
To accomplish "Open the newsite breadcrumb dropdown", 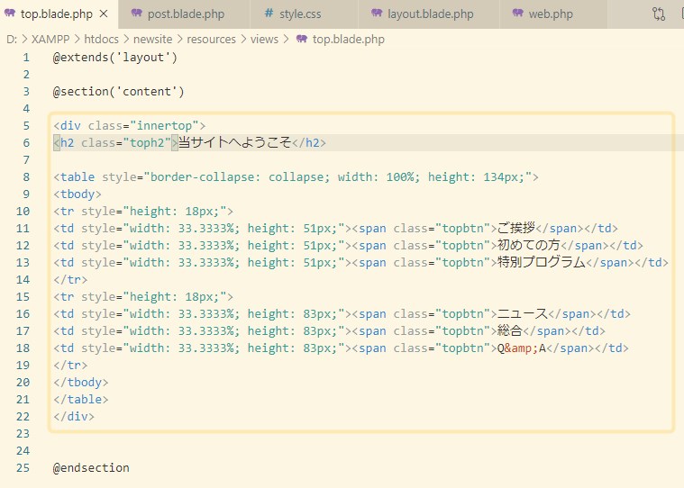I will [152, 40].
